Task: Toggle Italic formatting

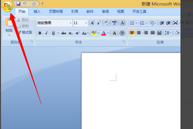Action: (46, 33)
